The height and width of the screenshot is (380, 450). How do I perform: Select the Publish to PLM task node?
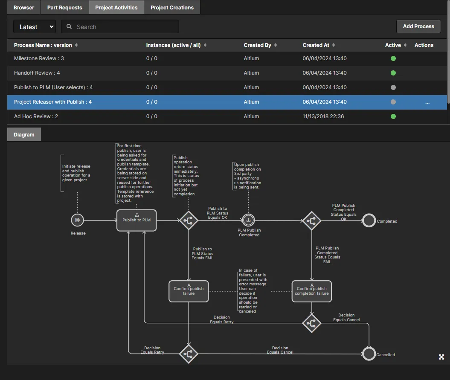click(x=136, y=220)
